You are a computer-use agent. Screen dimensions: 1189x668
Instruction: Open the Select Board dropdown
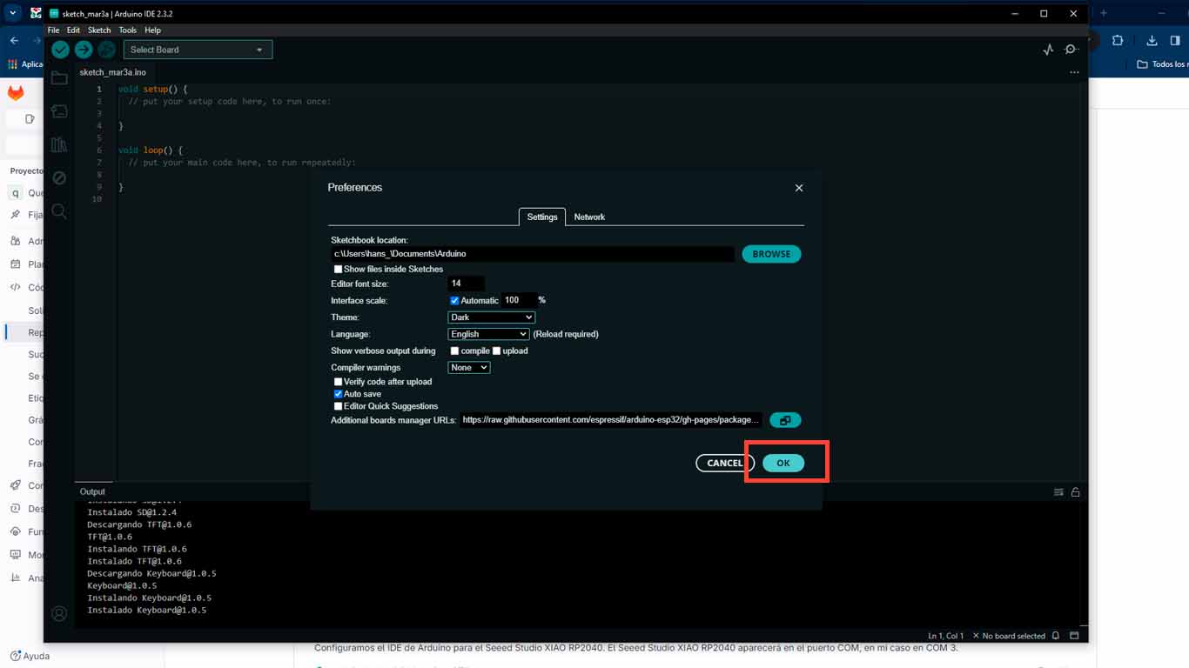tap(198, 50)
